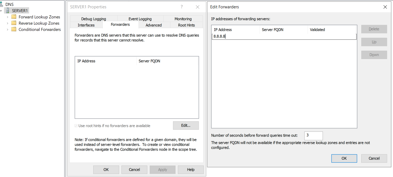The image size is (393, 177).
Task: Click the DNS root icon
Action: 2,4
